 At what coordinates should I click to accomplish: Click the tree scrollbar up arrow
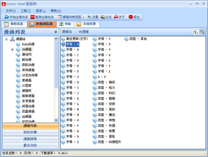[56, 39]
